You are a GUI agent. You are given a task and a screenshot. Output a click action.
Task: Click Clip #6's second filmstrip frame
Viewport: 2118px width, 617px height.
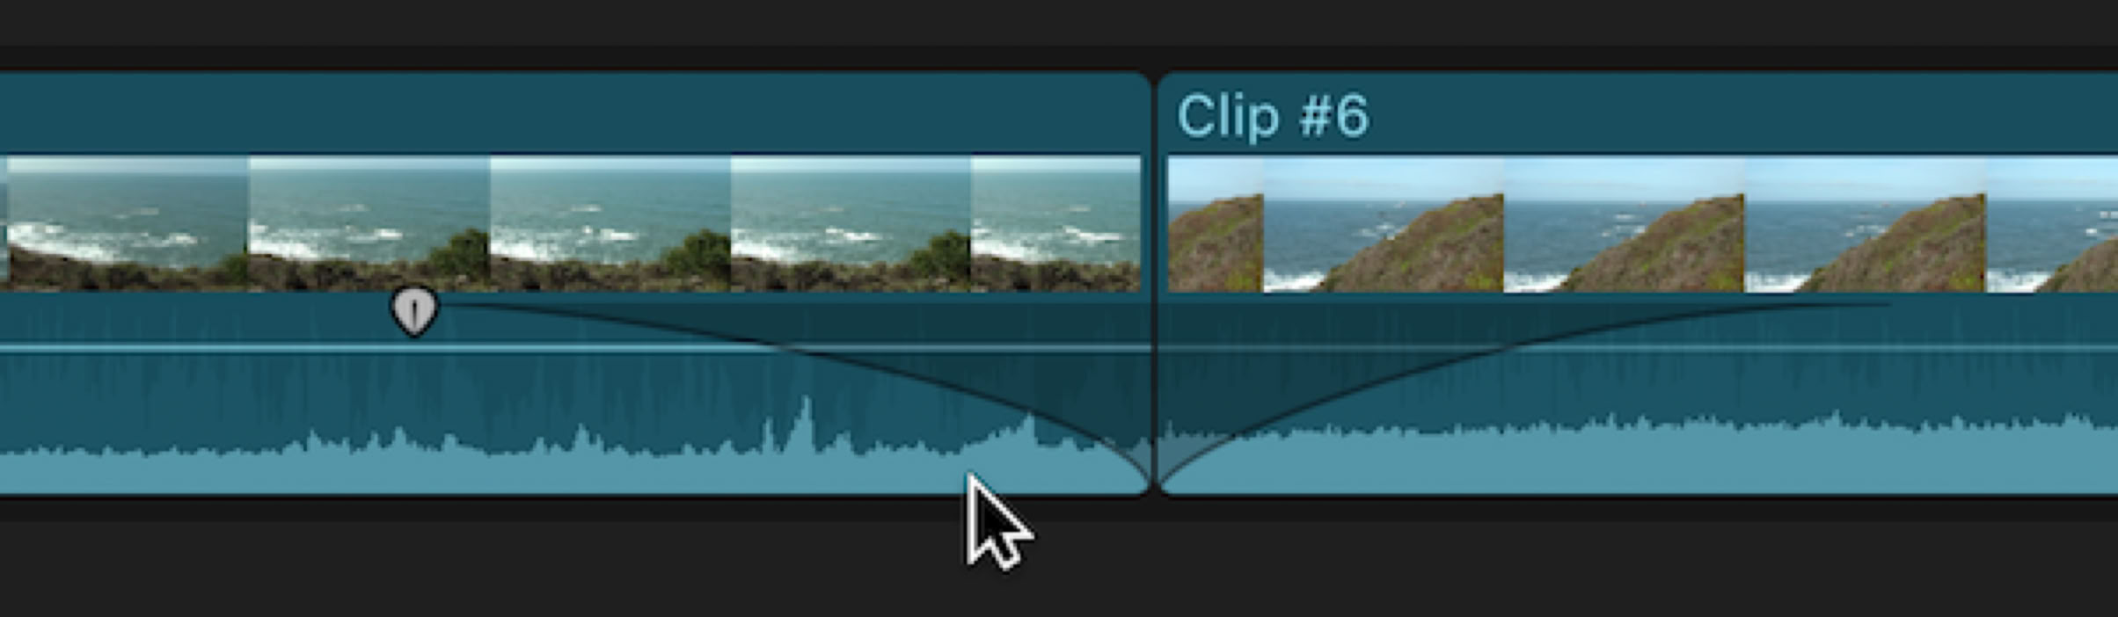pyautogui.click(x=1384, y=223)
